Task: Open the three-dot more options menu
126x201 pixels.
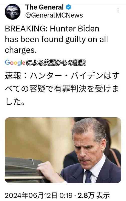Action: 118,10
